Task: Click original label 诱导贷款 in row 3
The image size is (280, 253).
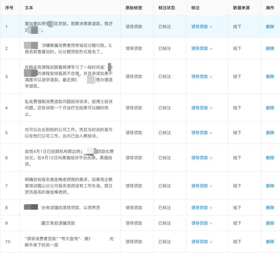Action: (x=134, y=76)
